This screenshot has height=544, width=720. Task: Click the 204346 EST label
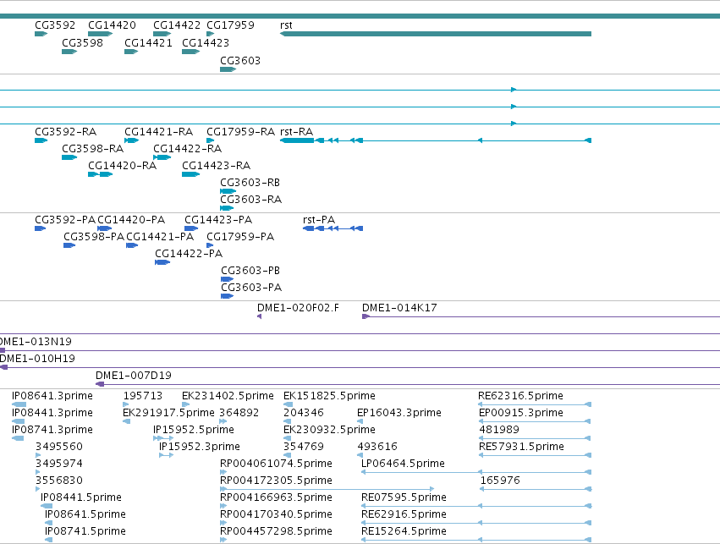coord(304,413)
